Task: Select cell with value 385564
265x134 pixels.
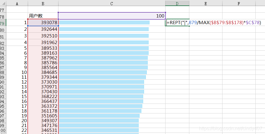Action: (x=43, y=68)
